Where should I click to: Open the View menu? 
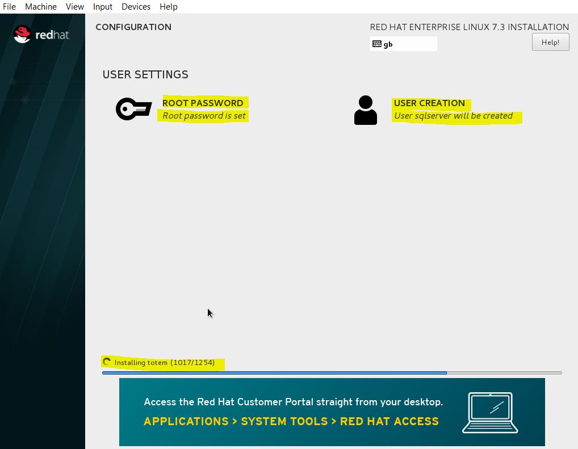(x=75, y=7)
